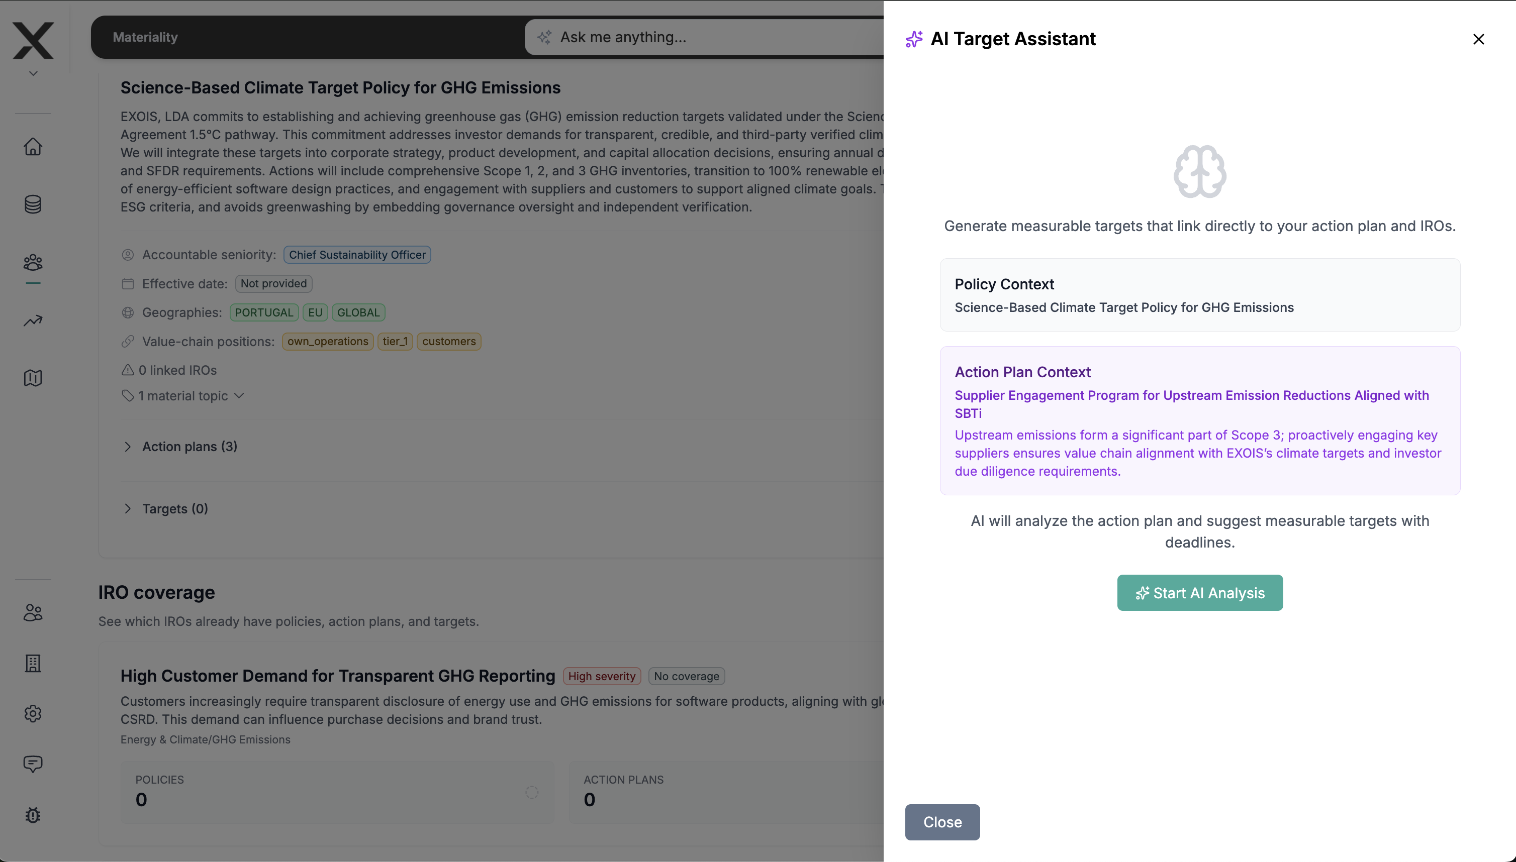Open the chat feedback icon
This screenshot has width=1516, height=862.
(33, 764)
